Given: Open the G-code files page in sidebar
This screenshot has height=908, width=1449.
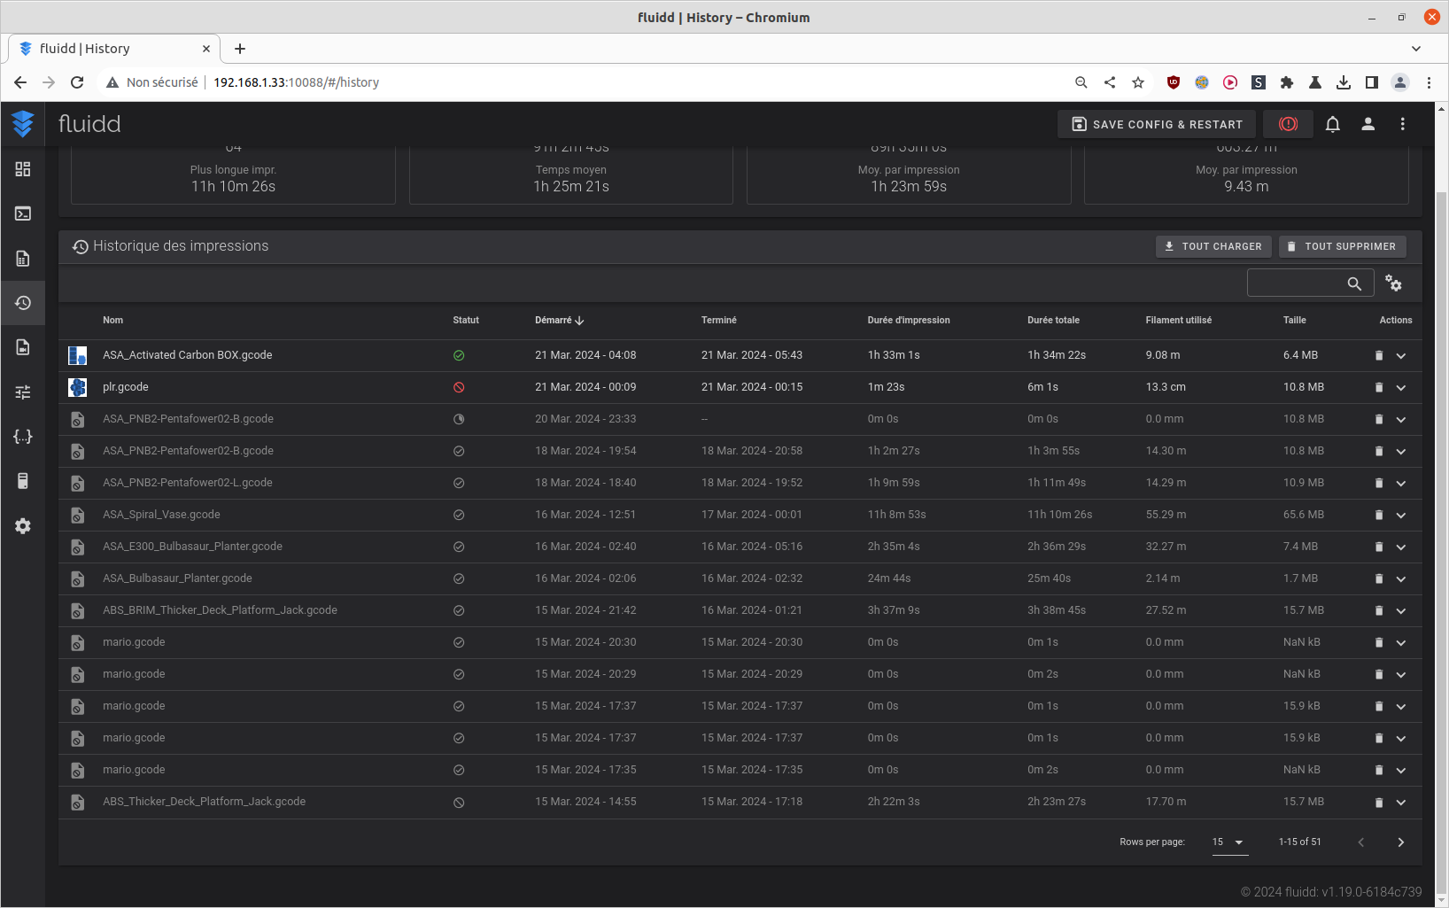Looking at the screenshot, I should [x=23, y=259].
